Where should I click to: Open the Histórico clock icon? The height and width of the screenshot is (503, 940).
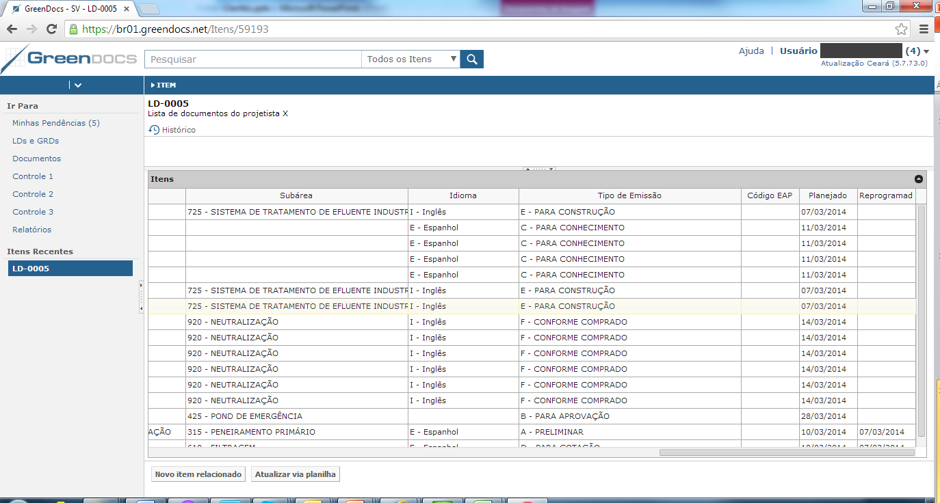coord(154,130)
